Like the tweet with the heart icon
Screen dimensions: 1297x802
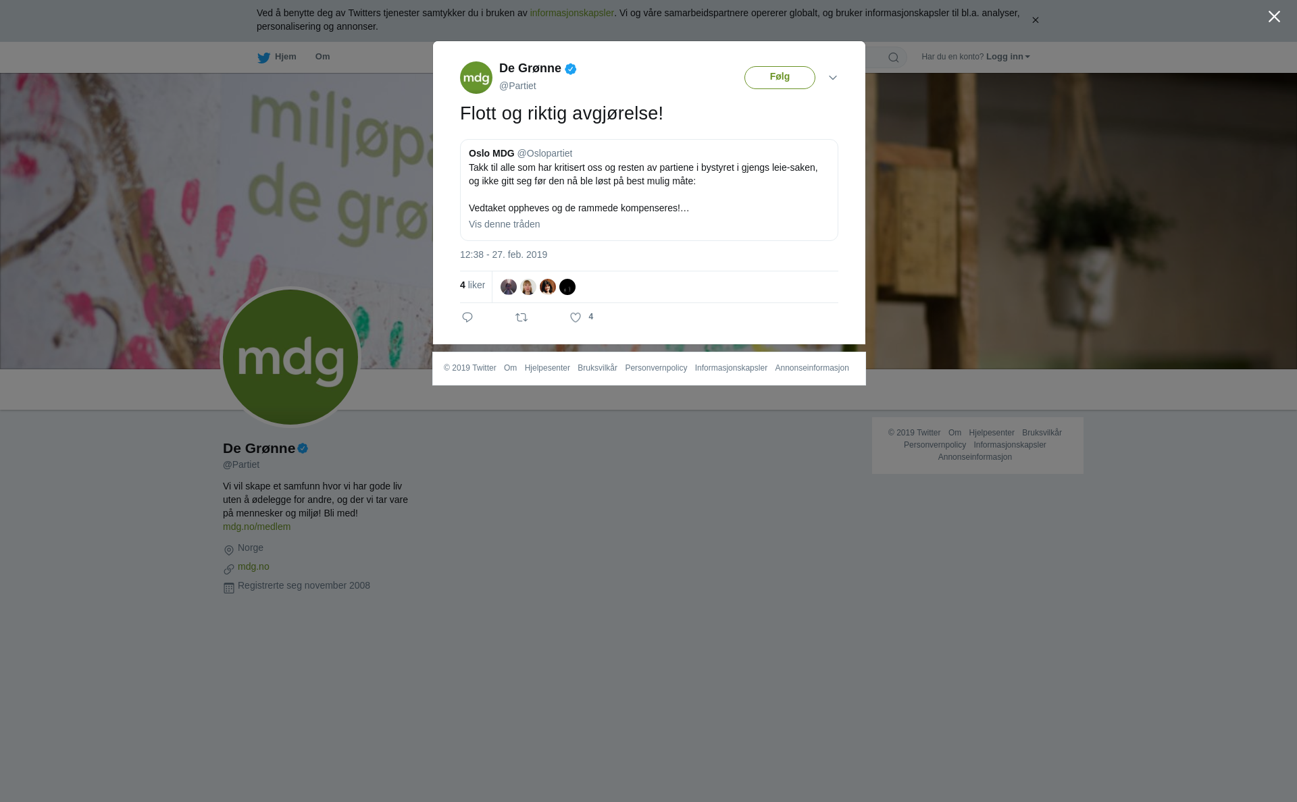tap(576, 317)
